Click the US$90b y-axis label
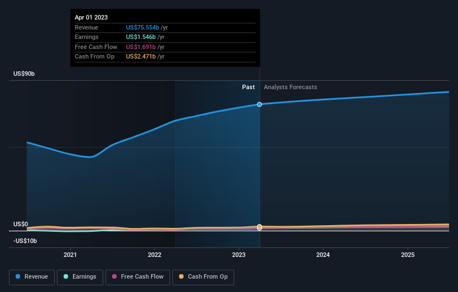This screenshot has width=458, height=292. 24,74
